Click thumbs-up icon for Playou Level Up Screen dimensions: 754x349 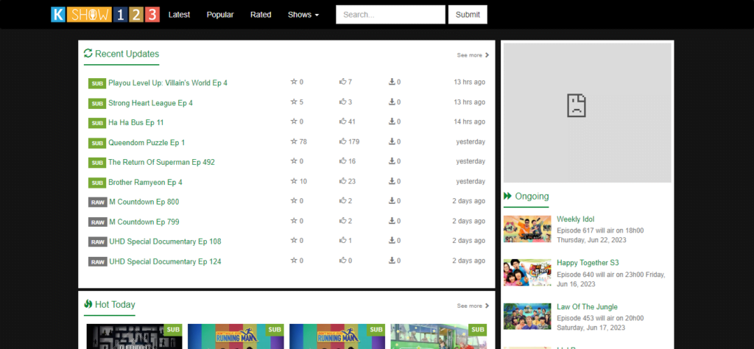click(x=343, y=82)
